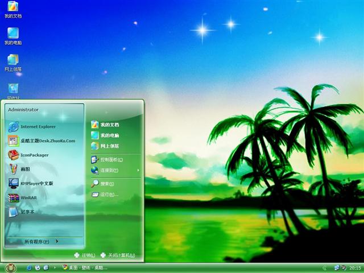This screenshot has width=364, height=273.
Task: Expand 所有程序 (All Programs) list
Action: (41, 242)
